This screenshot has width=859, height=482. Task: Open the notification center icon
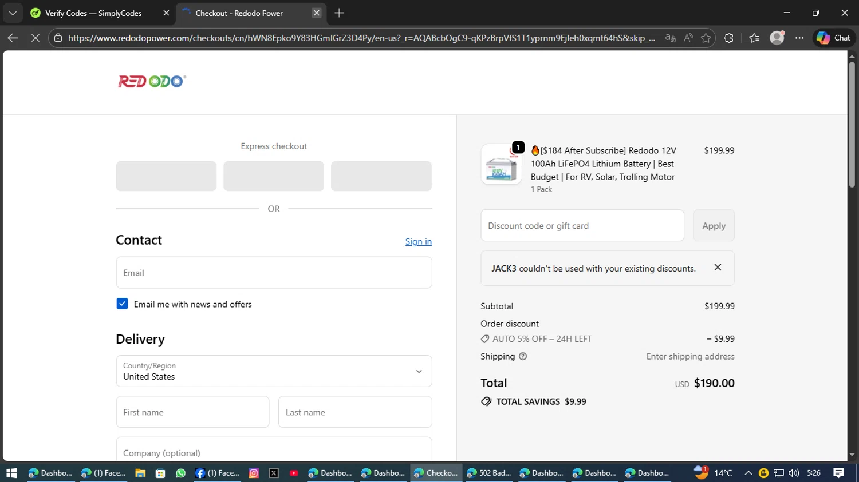point(839,473)
